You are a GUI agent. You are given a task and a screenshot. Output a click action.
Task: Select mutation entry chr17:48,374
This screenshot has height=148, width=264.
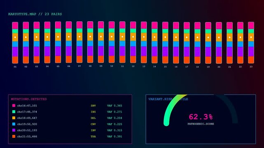coord(27,112)
